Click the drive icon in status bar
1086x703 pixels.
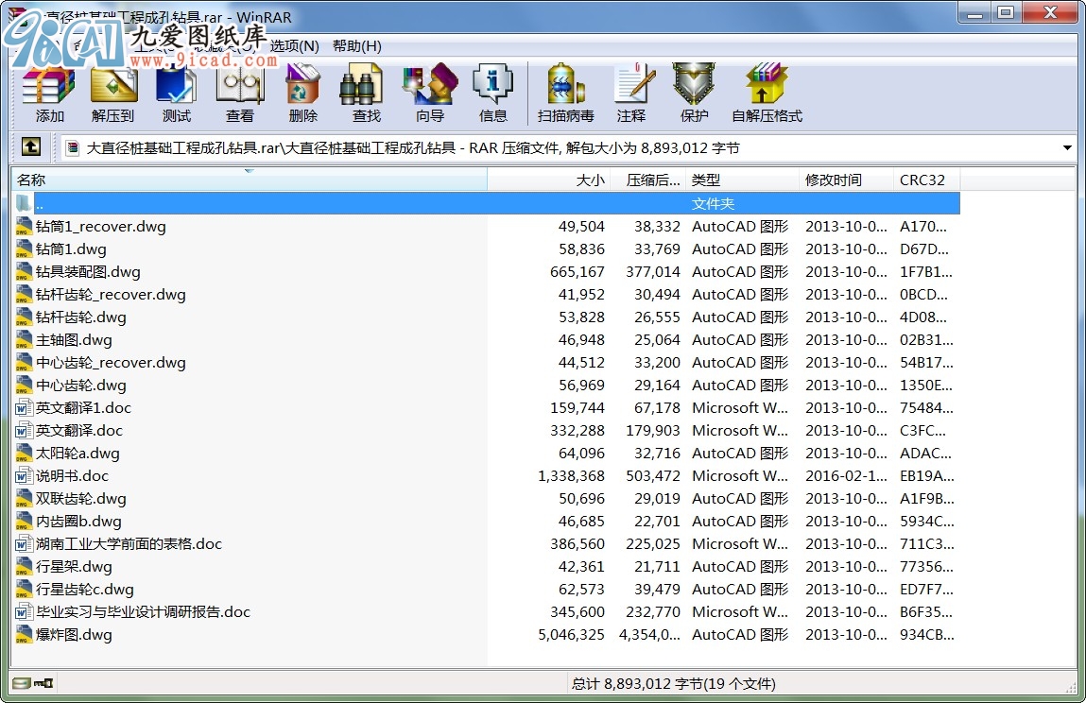pyautogui.click(x=22, y=683)
